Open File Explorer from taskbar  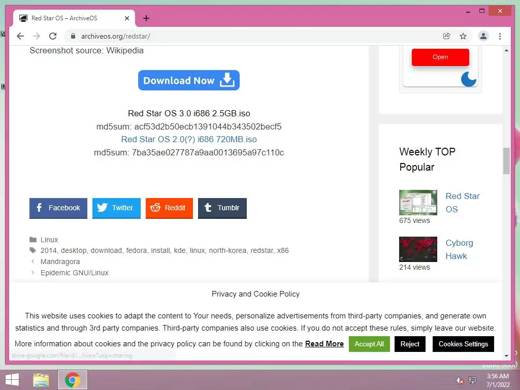pos(41,380)
